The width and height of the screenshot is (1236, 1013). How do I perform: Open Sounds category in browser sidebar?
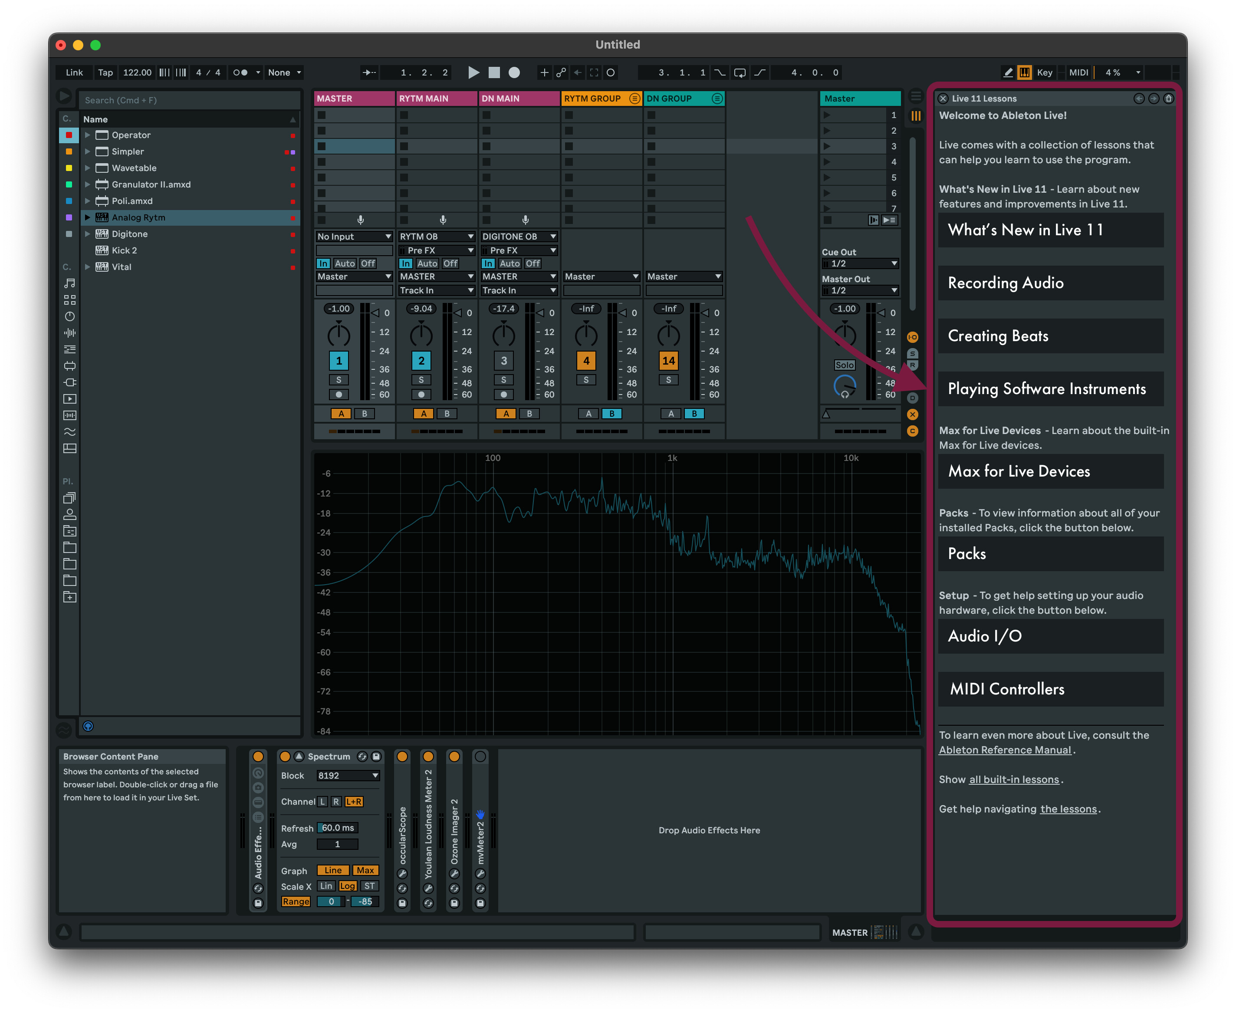coord(69,283)
